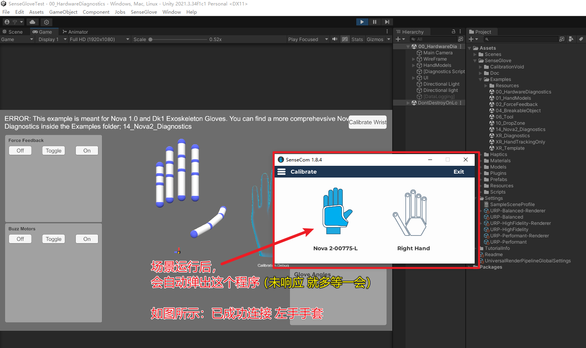Click the Force Feedback Toggle button
The image size is (586, 348).
(x=54, y=151)
